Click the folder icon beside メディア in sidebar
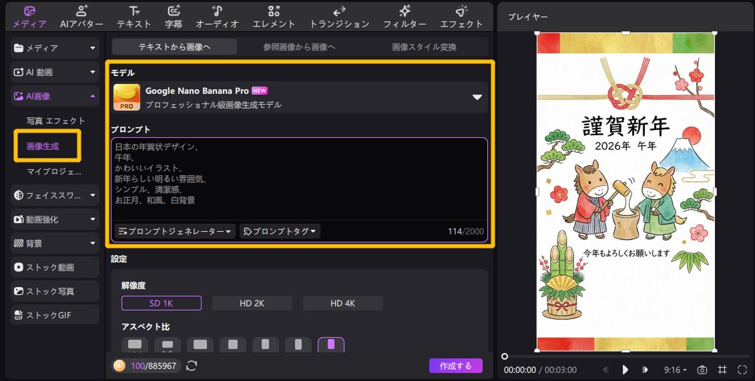This screenshot has height=381, width=755. [x=19, y=48]
